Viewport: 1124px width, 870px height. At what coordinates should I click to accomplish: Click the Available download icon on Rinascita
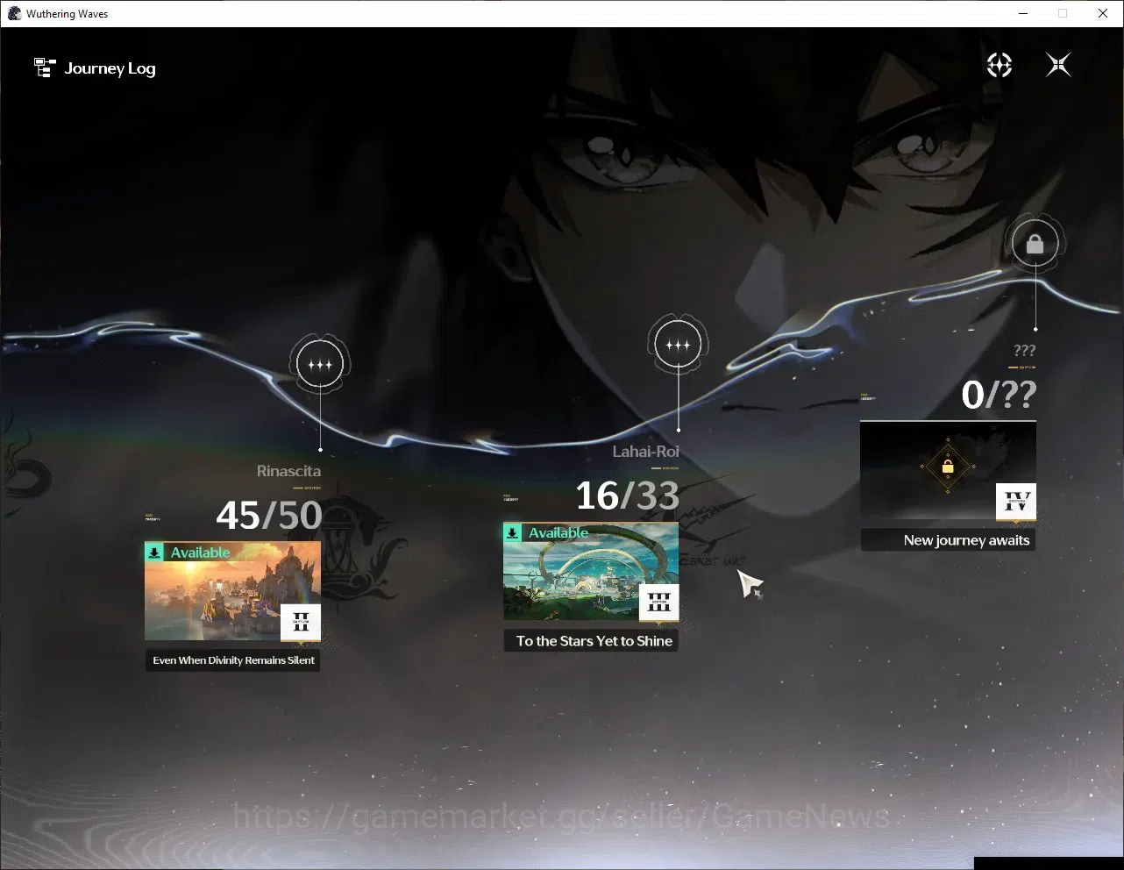click(154, 552)
